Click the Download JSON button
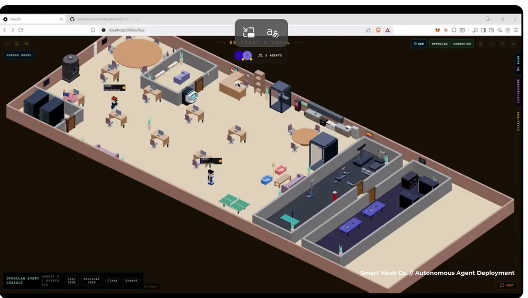Viewport: 528px width, 298px height. tap(91, 280)
